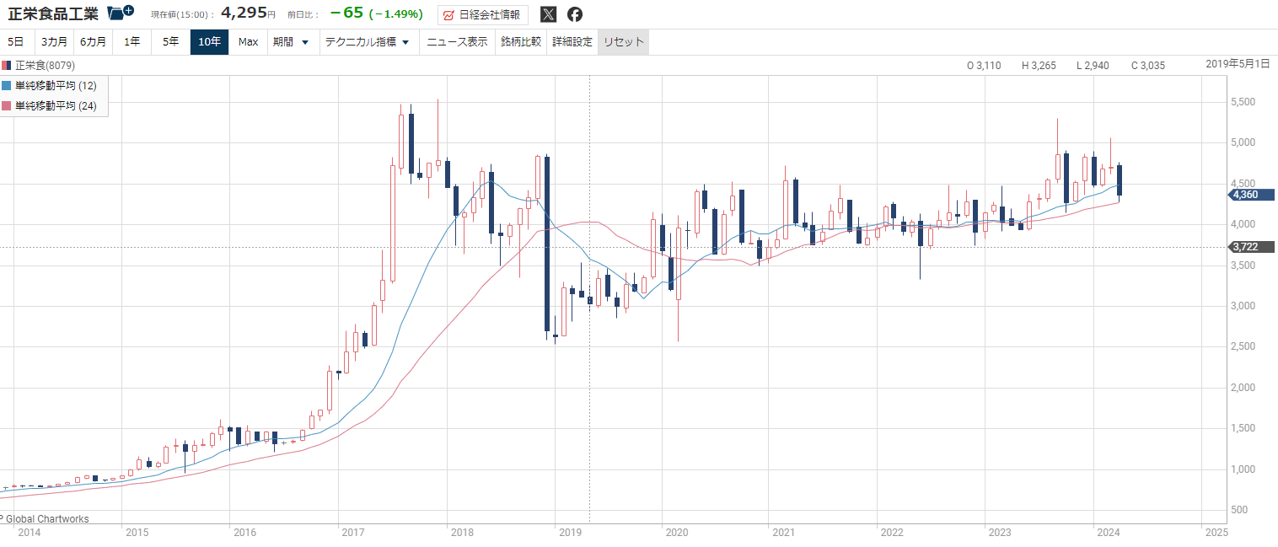The image size is (1278, 547).
Task: Toggle ニュース表示 on the chart
Action: pyautogui.click(x=457, y=42)
